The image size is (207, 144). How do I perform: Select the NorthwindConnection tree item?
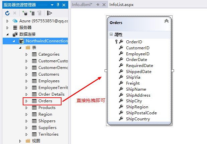point(35,41)
